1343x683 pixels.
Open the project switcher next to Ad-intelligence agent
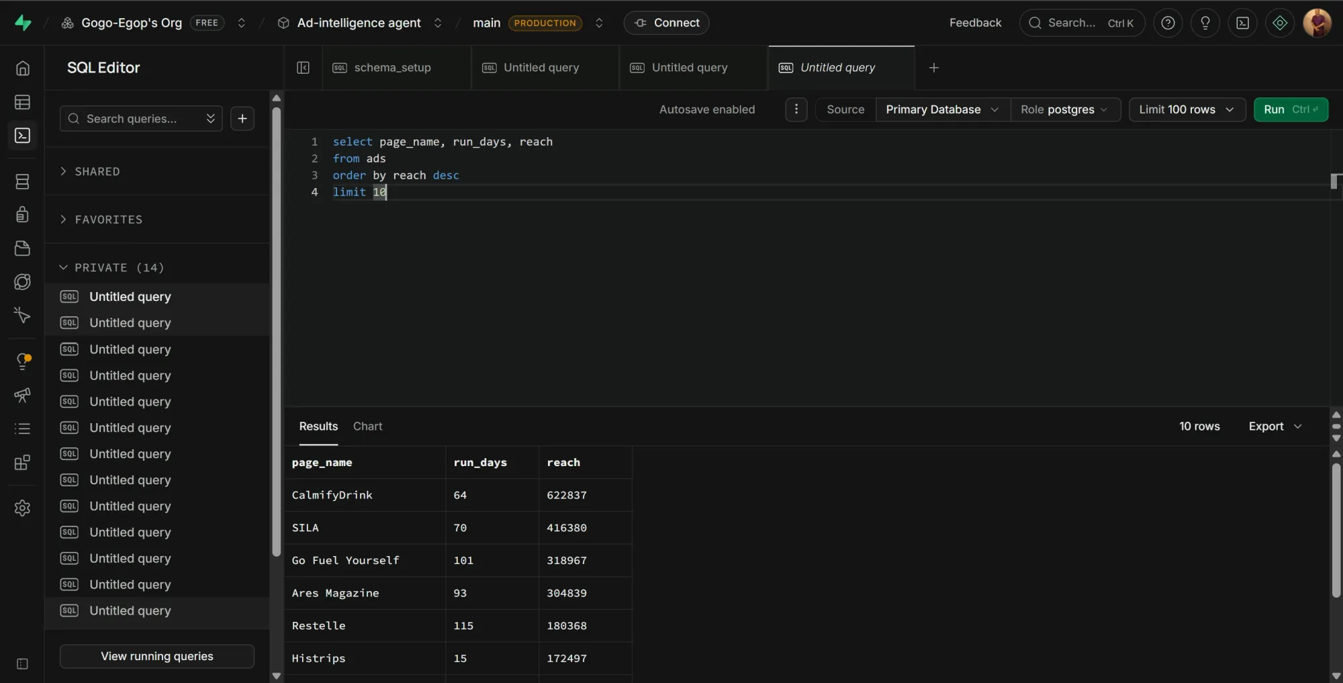click(438, 23)
